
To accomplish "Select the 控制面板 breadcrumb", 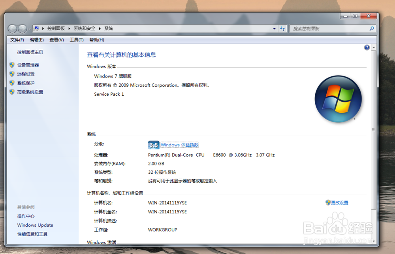I will (56, 28).
